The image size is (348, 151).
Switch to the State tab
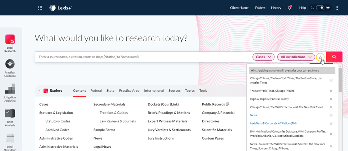click(110, 91)
